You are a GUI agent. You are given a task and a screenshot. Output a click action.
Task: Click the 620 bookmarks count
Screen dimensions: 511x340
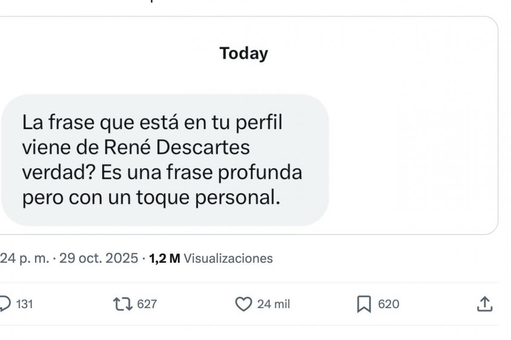tap(388, 304)
